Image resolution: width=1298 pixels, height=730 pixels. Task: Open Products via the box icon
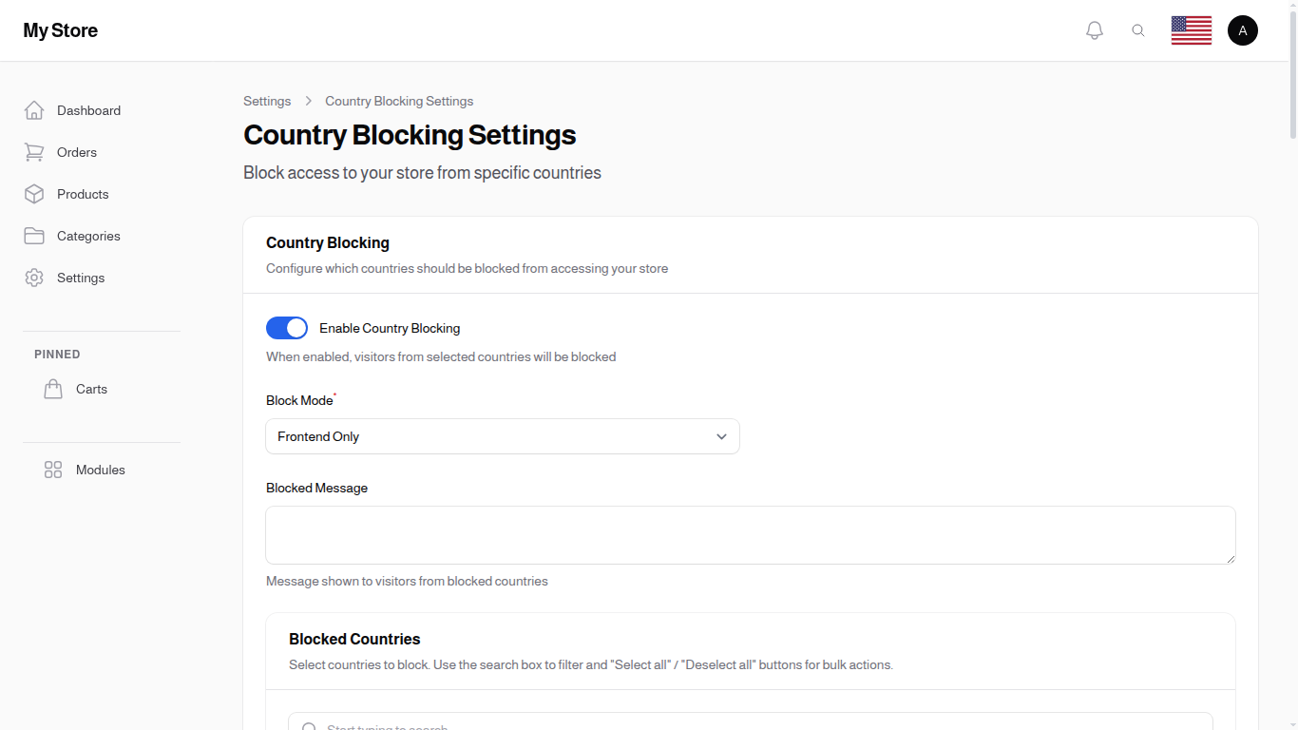(34, 194)
